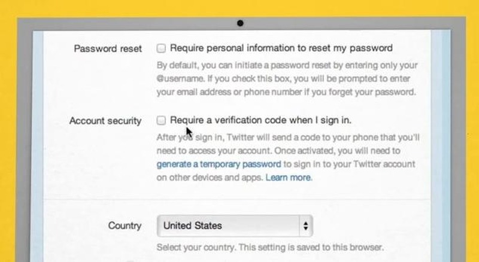Click 'Require a verification code when I sign in' label
The width and height of the screenshot is (479, 262).
tap(261, 120)
